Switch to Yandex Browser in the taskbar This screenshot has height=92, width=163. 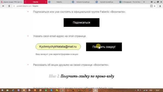[95, 90]
